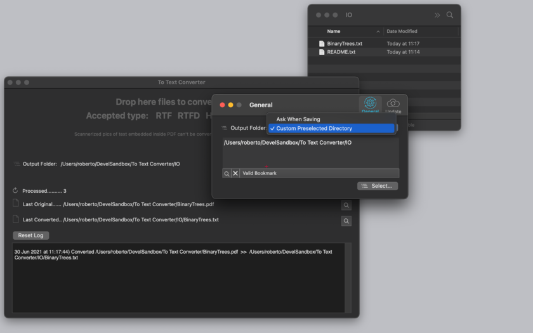
Task: Click Today at 11:17 date cell
Action: coord(403,44)
